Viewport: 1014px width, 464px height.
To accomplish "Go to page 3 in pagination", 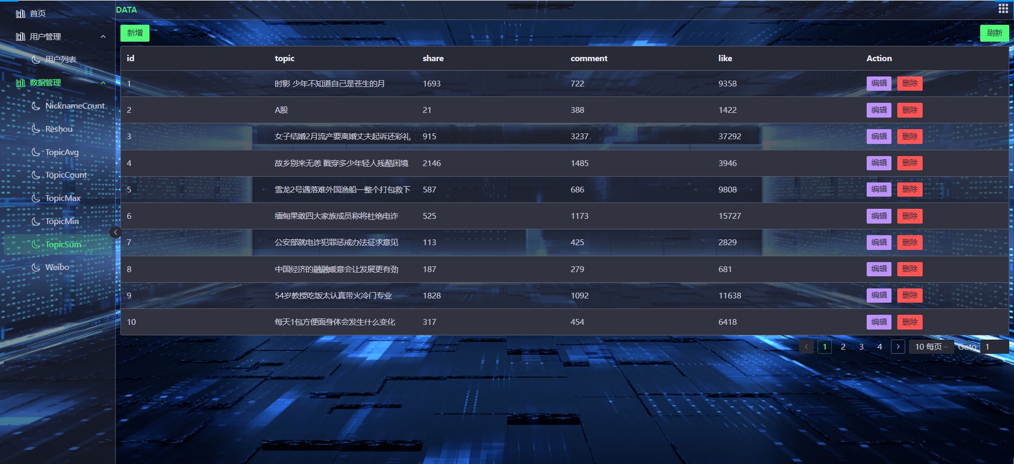I will click(861, 346).
